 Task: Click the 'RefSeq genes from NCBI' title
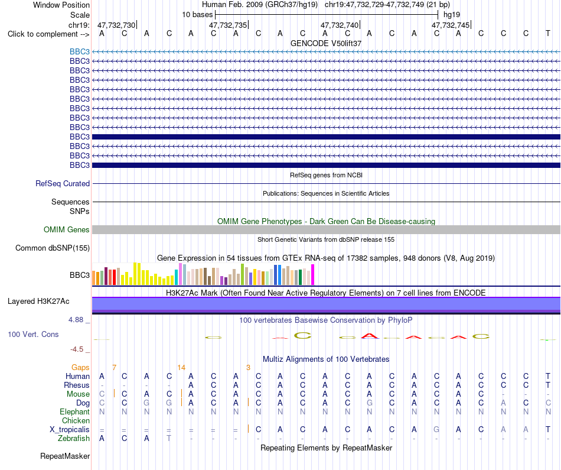click(x=326, y=175)
